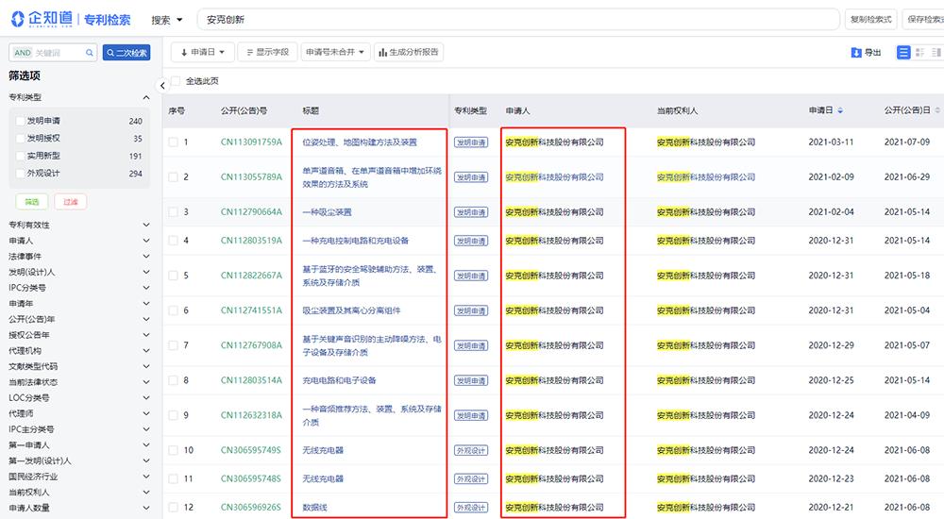944x519 pixels.
Task: Click 保存检索式 button
Action: (x=924, y=19)
